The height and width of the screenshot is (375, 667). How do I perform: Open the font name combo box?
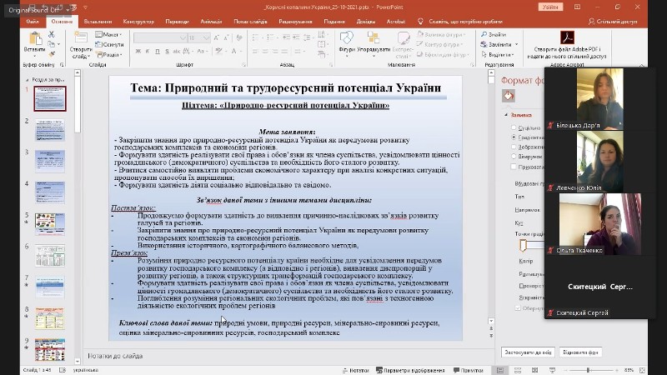161,37
